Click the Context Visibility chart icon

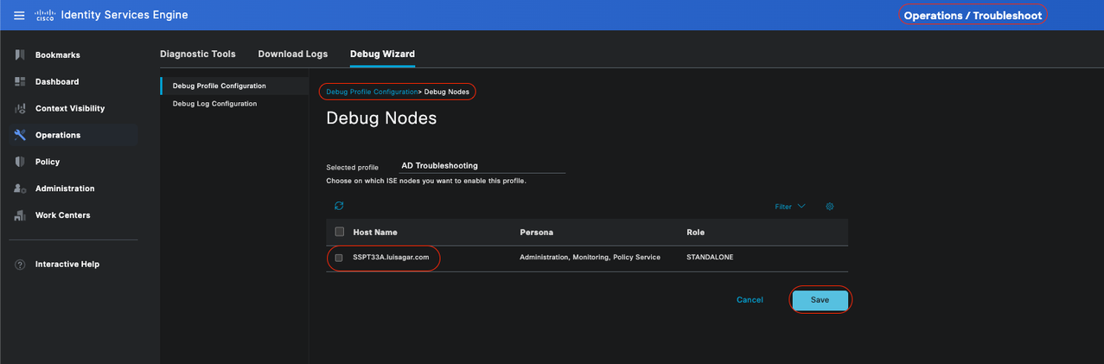(x=20, y=108)
